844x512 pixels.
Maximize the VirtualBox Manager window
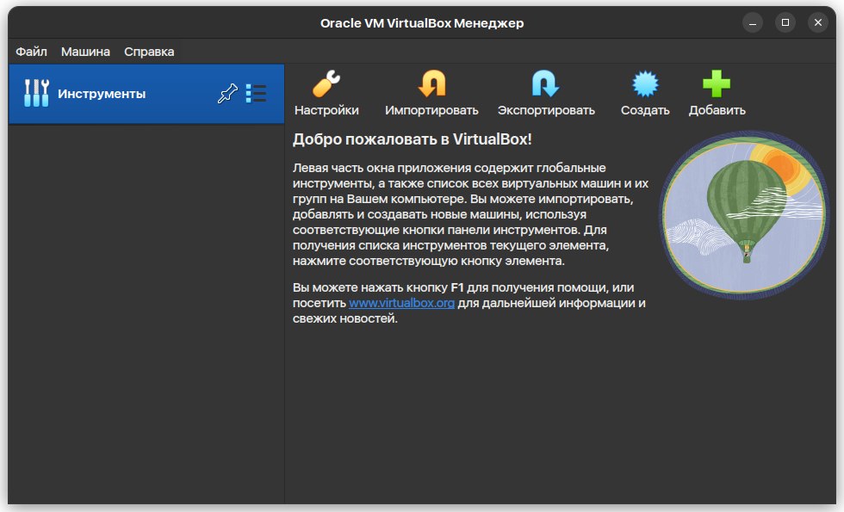click(785, 22)
